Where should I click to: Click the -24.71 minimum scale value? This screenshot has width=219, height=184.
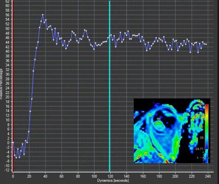pos(199,149)
